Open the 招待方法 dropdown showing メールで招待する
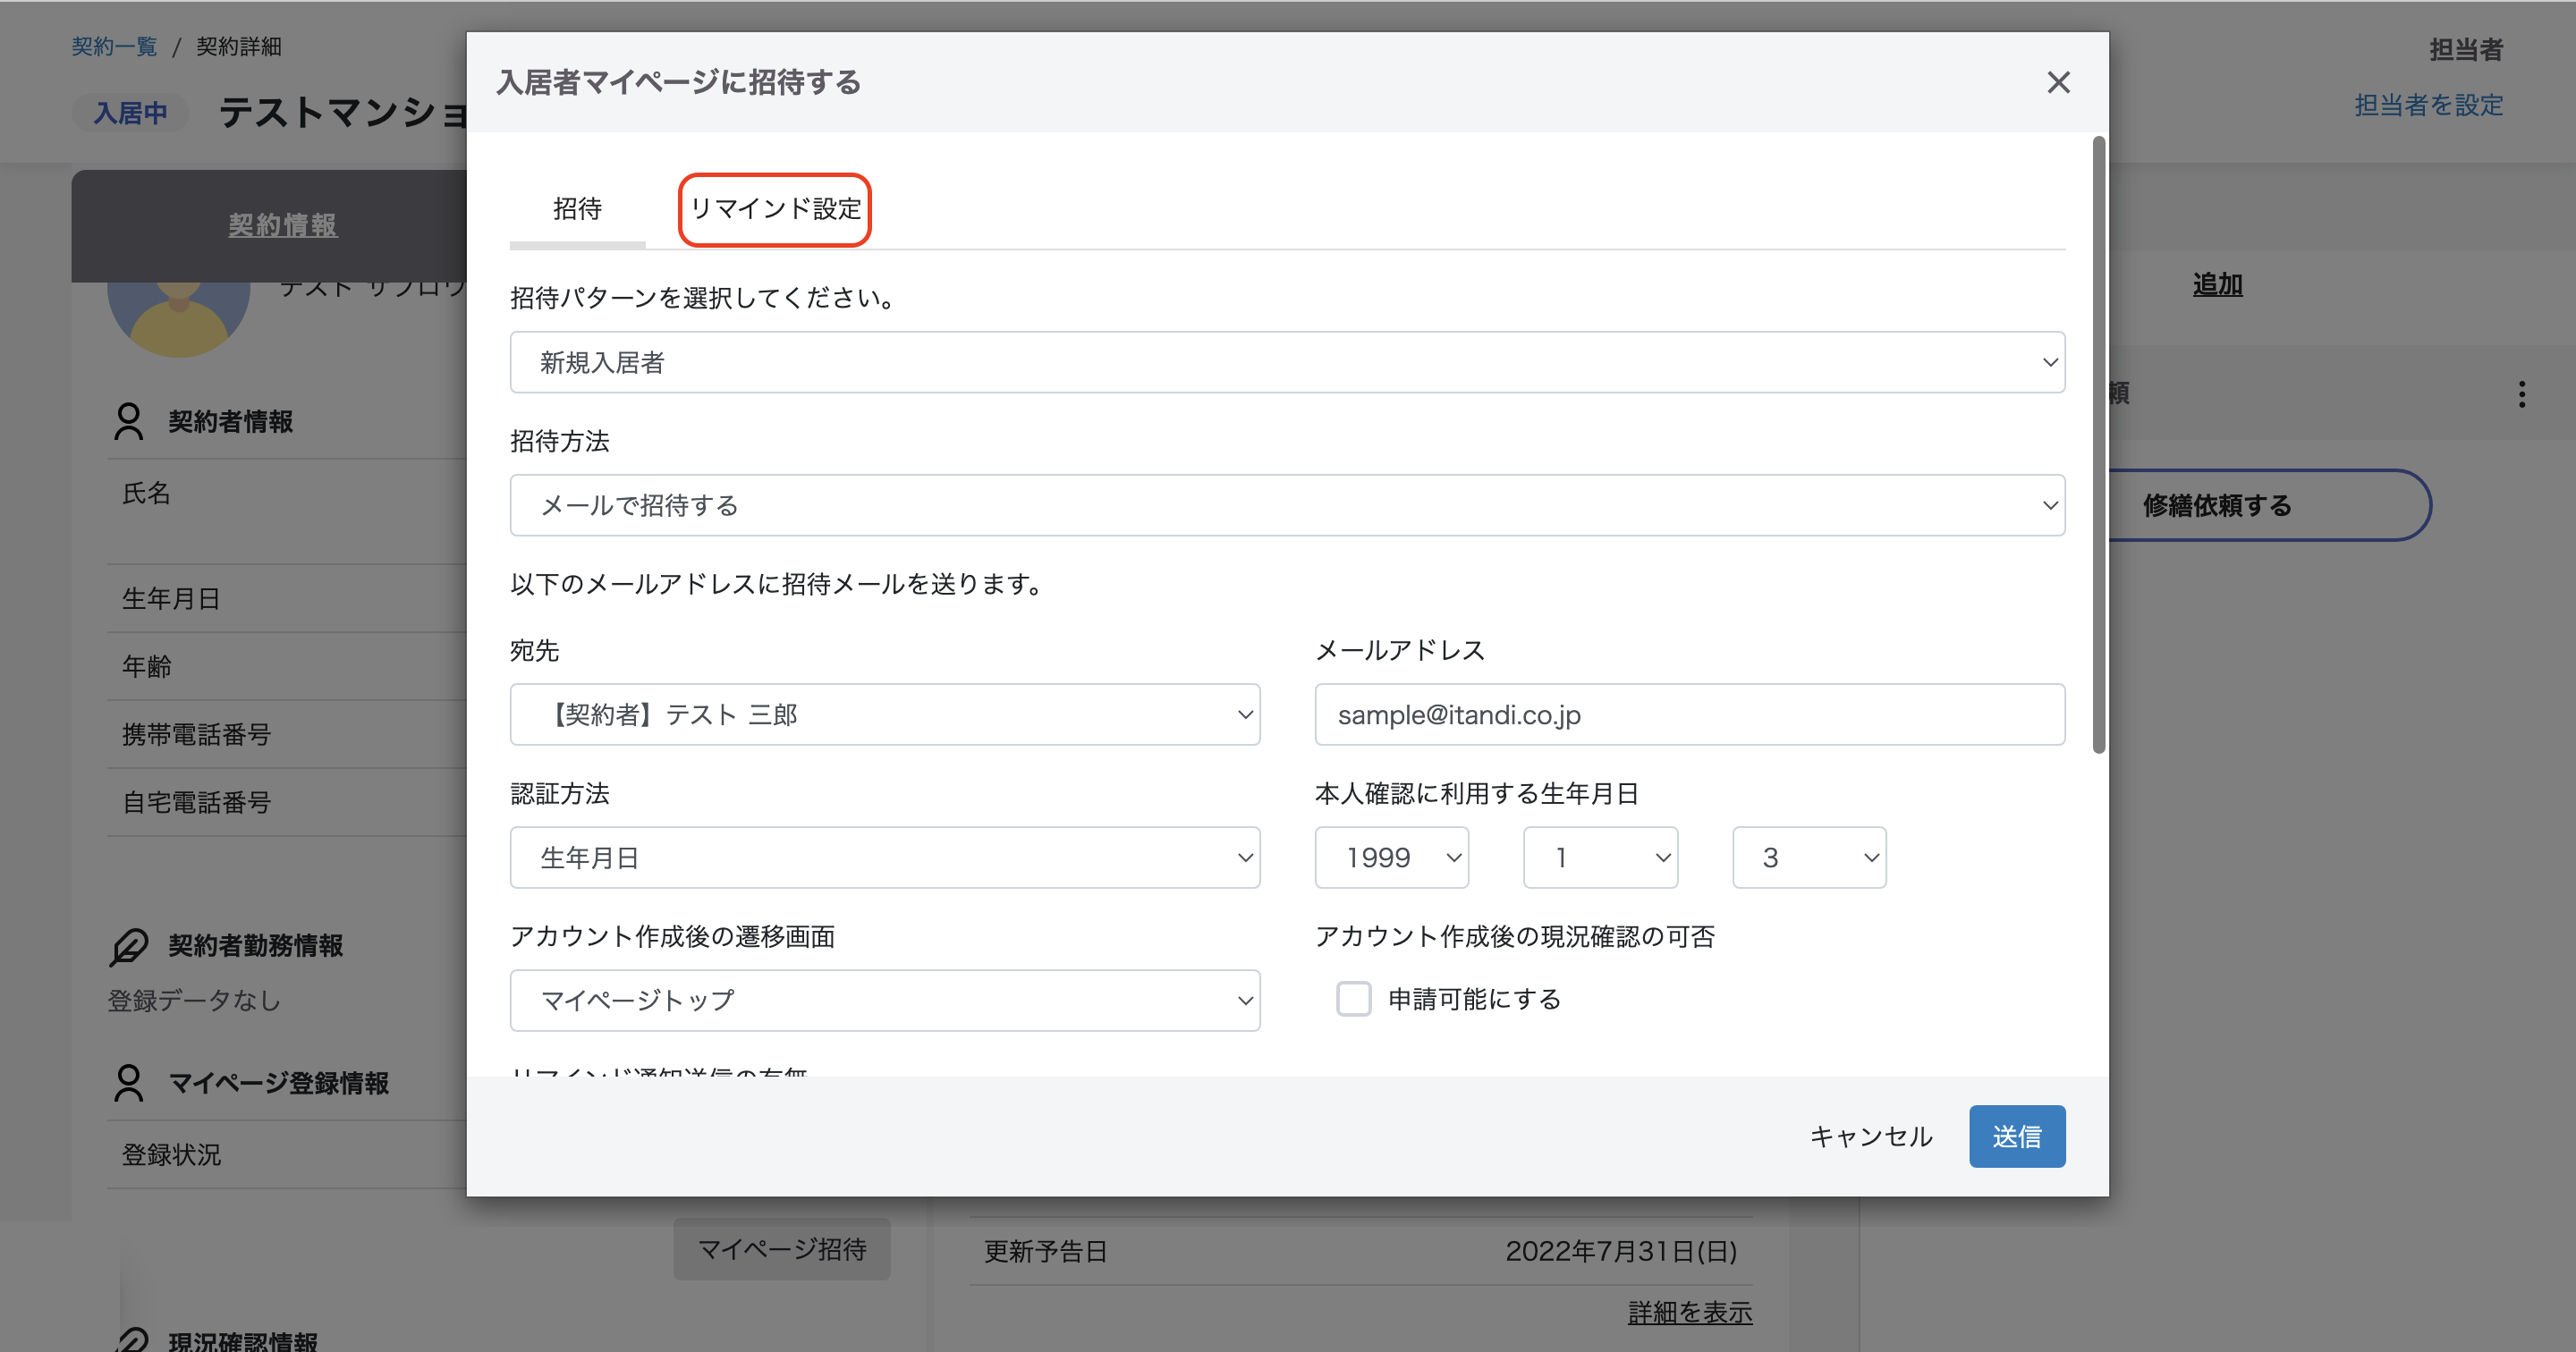The height and width of the screenshot is (1352, 2576). click(x=1287, y=505)
